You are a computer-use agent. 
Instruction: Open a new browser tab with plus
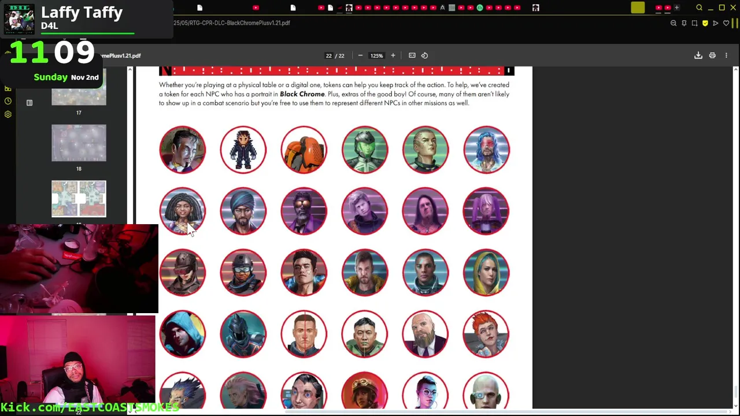[676, 8]
